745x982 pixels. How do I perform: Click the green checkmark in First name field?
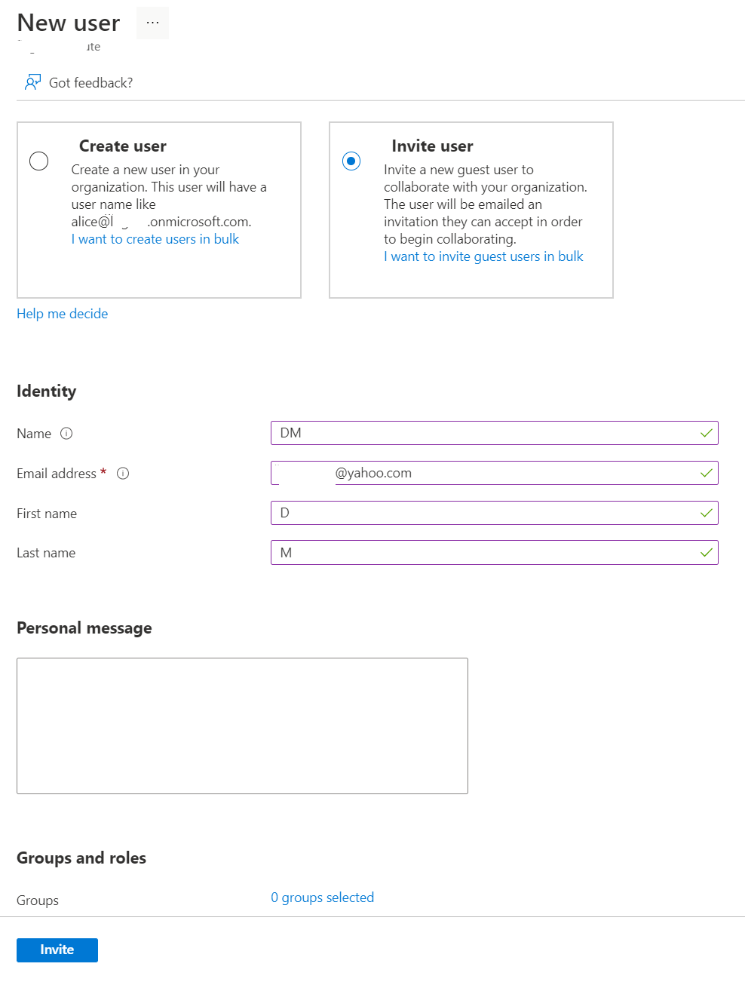[707, 513]
